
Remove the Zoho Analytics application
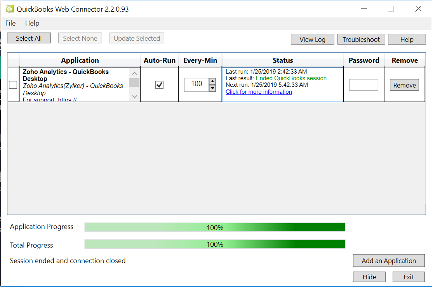click(404, 85)
